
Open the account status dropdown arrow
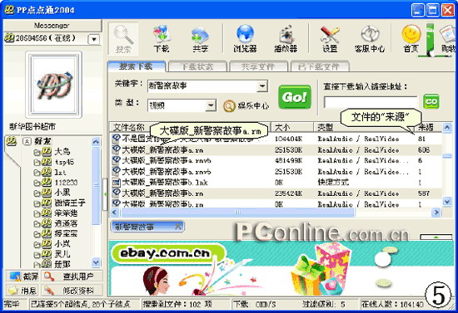[x=94, y=39]
